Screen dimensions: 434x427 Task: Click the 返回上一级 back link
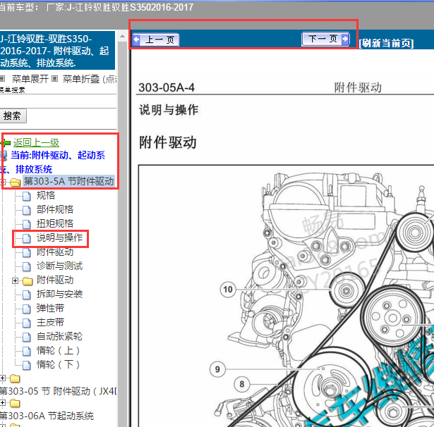coord(36,142)
